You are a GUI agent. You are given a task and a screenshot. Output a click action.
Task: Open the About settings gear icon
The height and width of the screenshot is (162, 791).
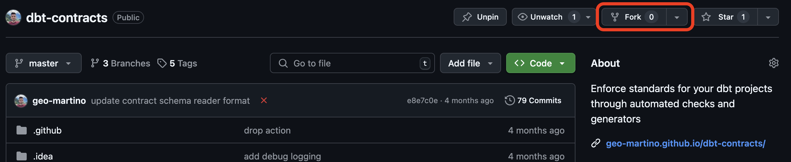(x=774, y=63)
